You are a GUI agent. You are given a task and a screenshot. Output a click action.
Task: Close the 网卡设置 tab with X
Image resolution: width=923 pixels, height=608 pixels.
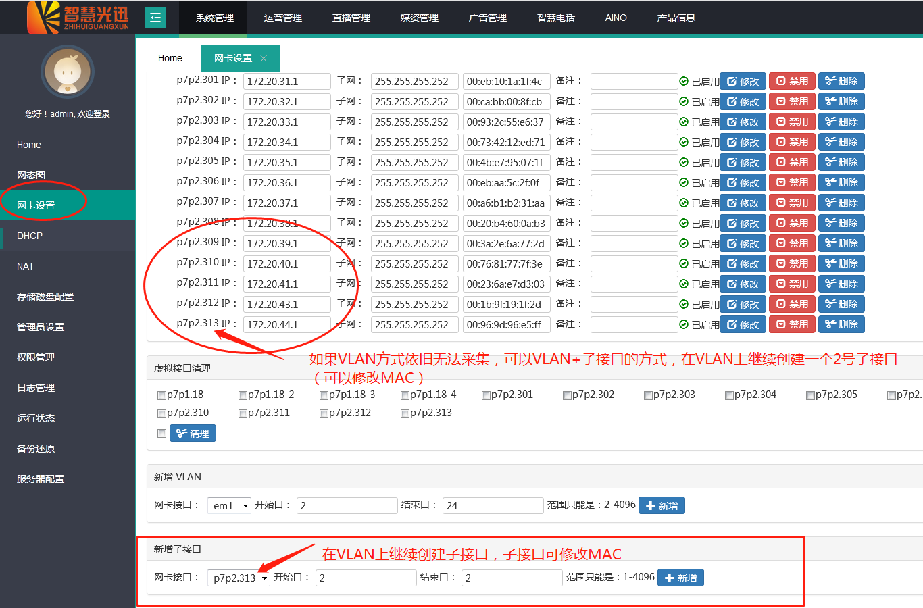(264, 59)
